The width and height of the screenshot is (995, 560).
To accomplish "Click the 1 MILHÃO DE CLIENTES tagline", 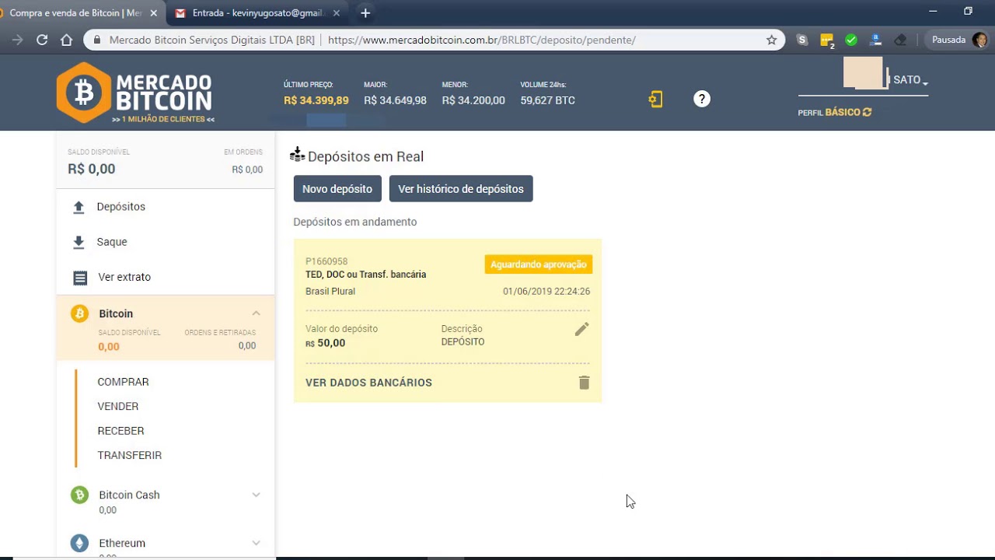I will (x=163, y=119).
